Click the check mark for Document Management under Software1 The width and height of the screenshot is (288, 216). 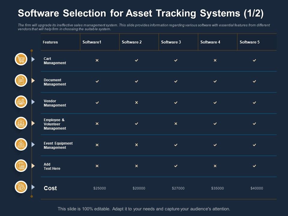pyautogui.click(x=97, y=81)
